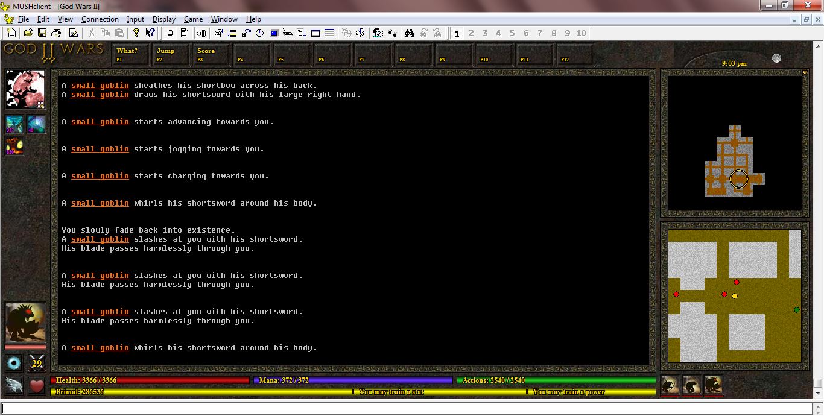This screenshot has height=416, width=824.
Task: Click the Save floppy disk icon
Action: (x=42, y=33)
